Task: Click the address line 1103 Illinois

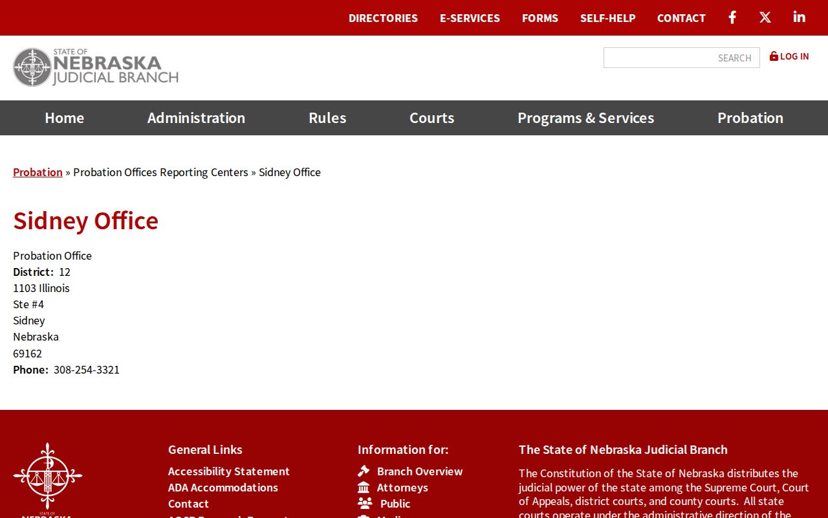Action: pos(41,288)
